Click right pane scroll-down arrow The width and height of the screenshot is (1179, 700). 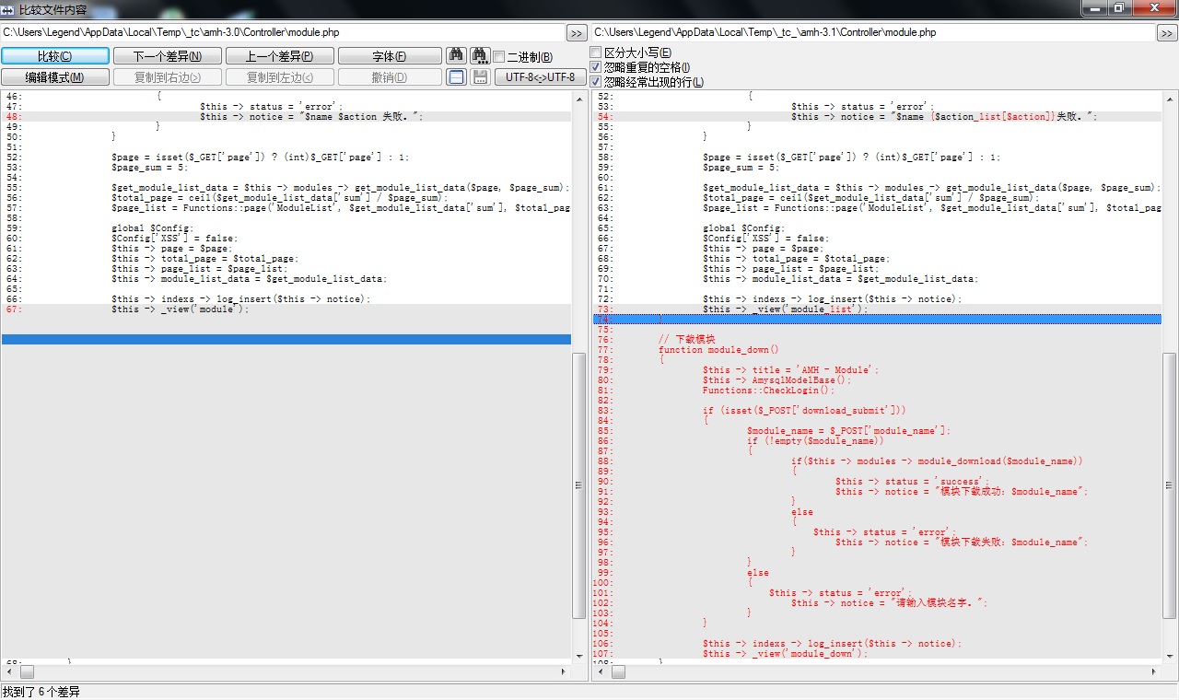1170,656
